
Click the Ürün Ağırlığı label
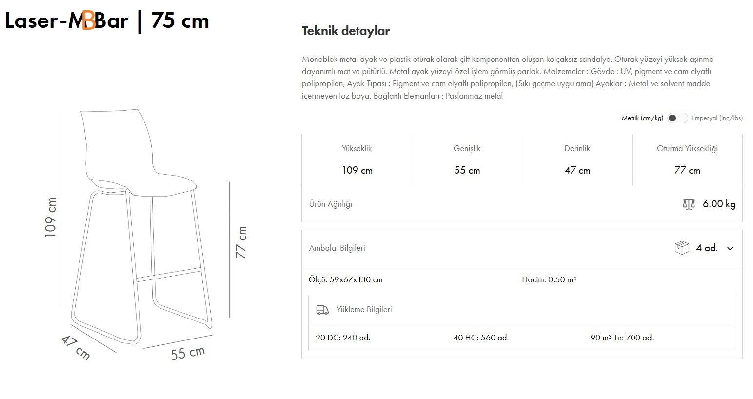tap(330, 204)
